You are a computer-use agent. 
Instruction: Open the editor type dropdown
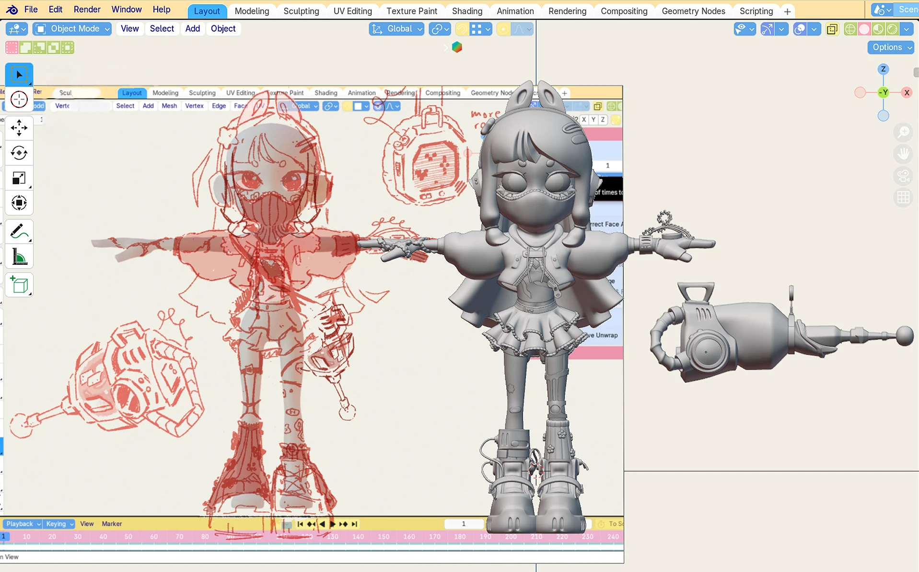(17, 29)
